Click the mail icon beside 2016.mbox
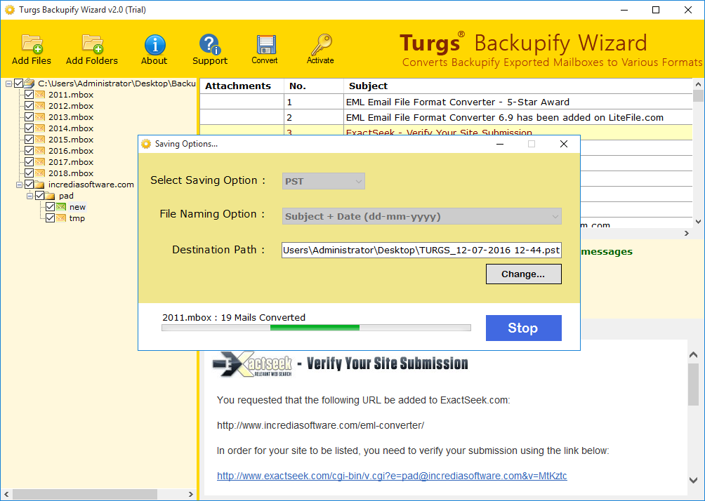 click(40, 151)
